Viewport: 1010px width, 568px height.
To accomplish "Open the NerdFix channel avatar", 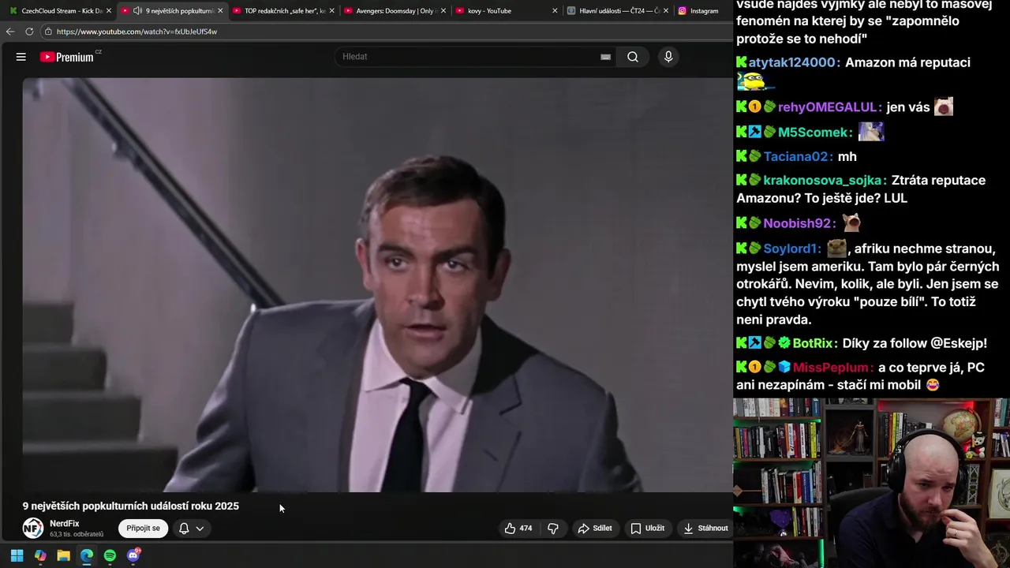I will pyautogui.click(x=32, y=529).
